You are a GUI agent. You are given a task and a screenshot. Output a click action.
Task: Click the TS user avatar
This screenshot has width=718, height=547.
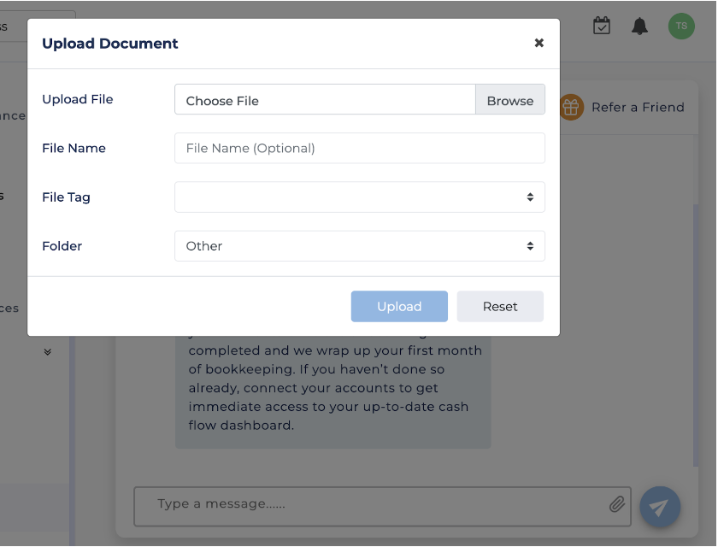click(x=681, y=26)
